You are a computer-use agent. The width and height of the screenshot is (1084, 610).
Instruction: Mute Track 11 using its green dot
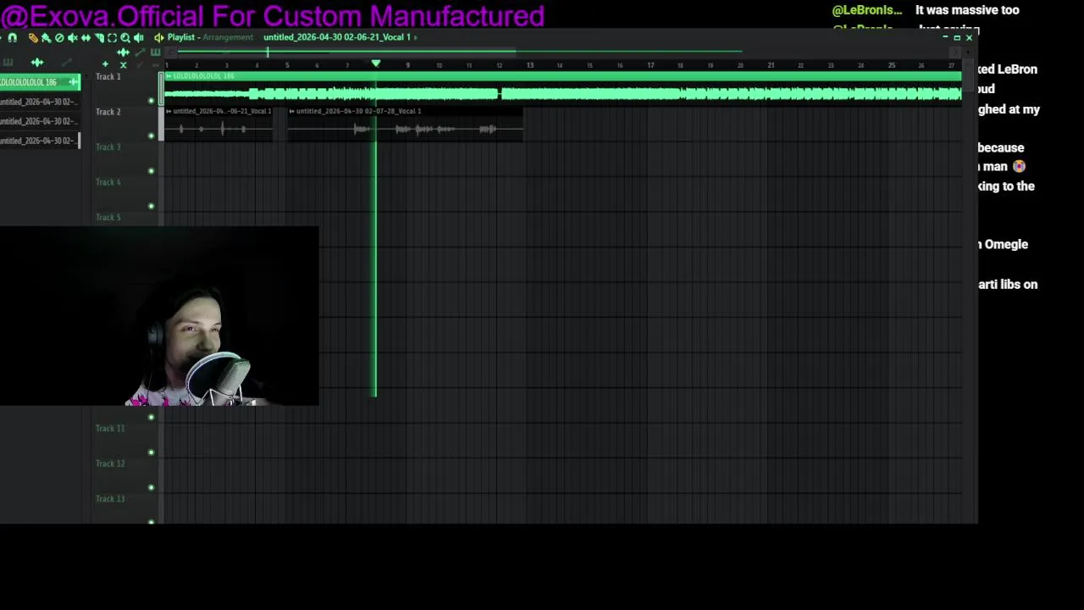[152, 452]
